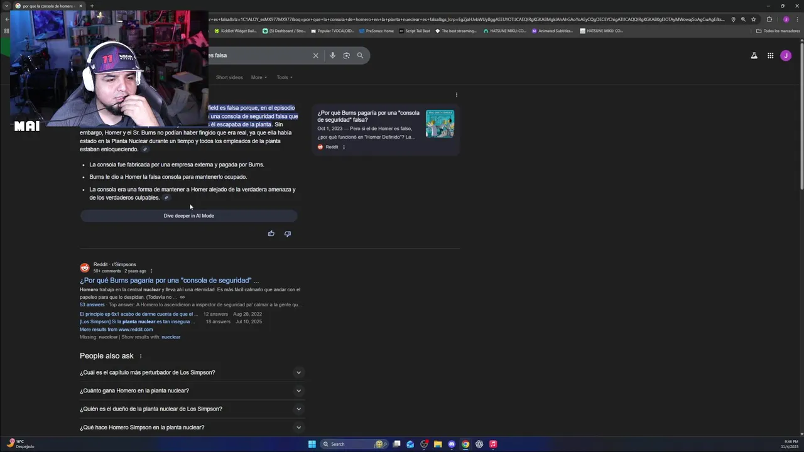The height and width of the screenshot is (452, 804).
Task: Open Animated Subtitles bookmark
Action: [x=552, y=31]
